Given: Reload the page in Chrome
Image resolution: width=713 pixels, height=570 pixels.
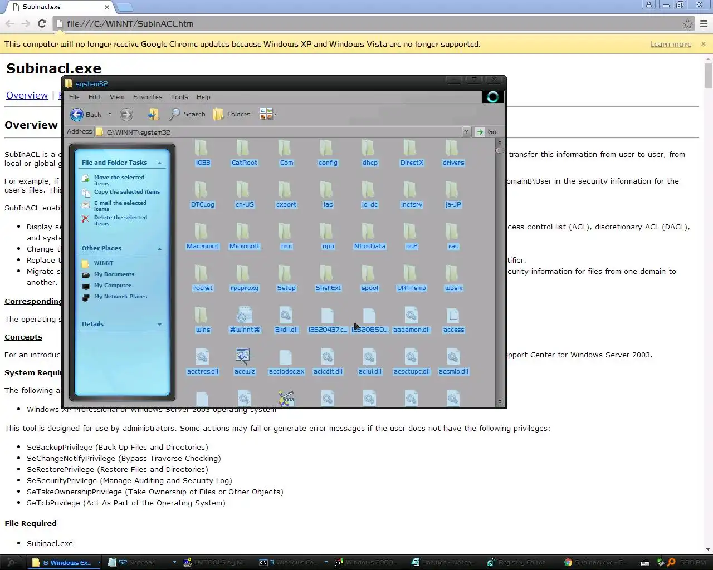Looking at the screenshot, I should point(42,23).
